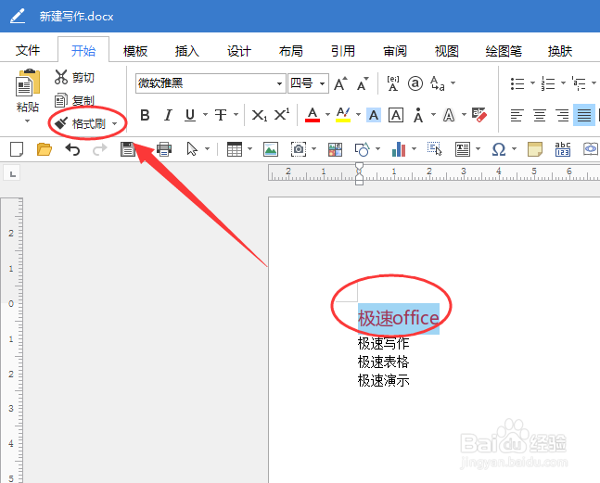Open the 粘贴 paste options arrow

point(27,121)
